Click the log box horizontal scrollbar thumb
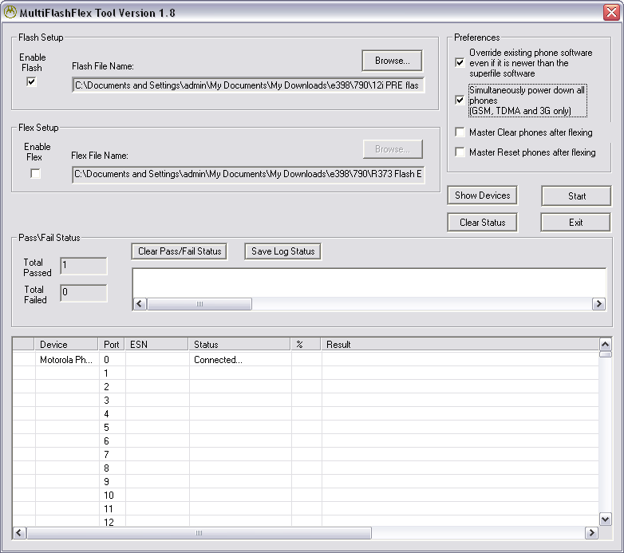 pos(199,304)
